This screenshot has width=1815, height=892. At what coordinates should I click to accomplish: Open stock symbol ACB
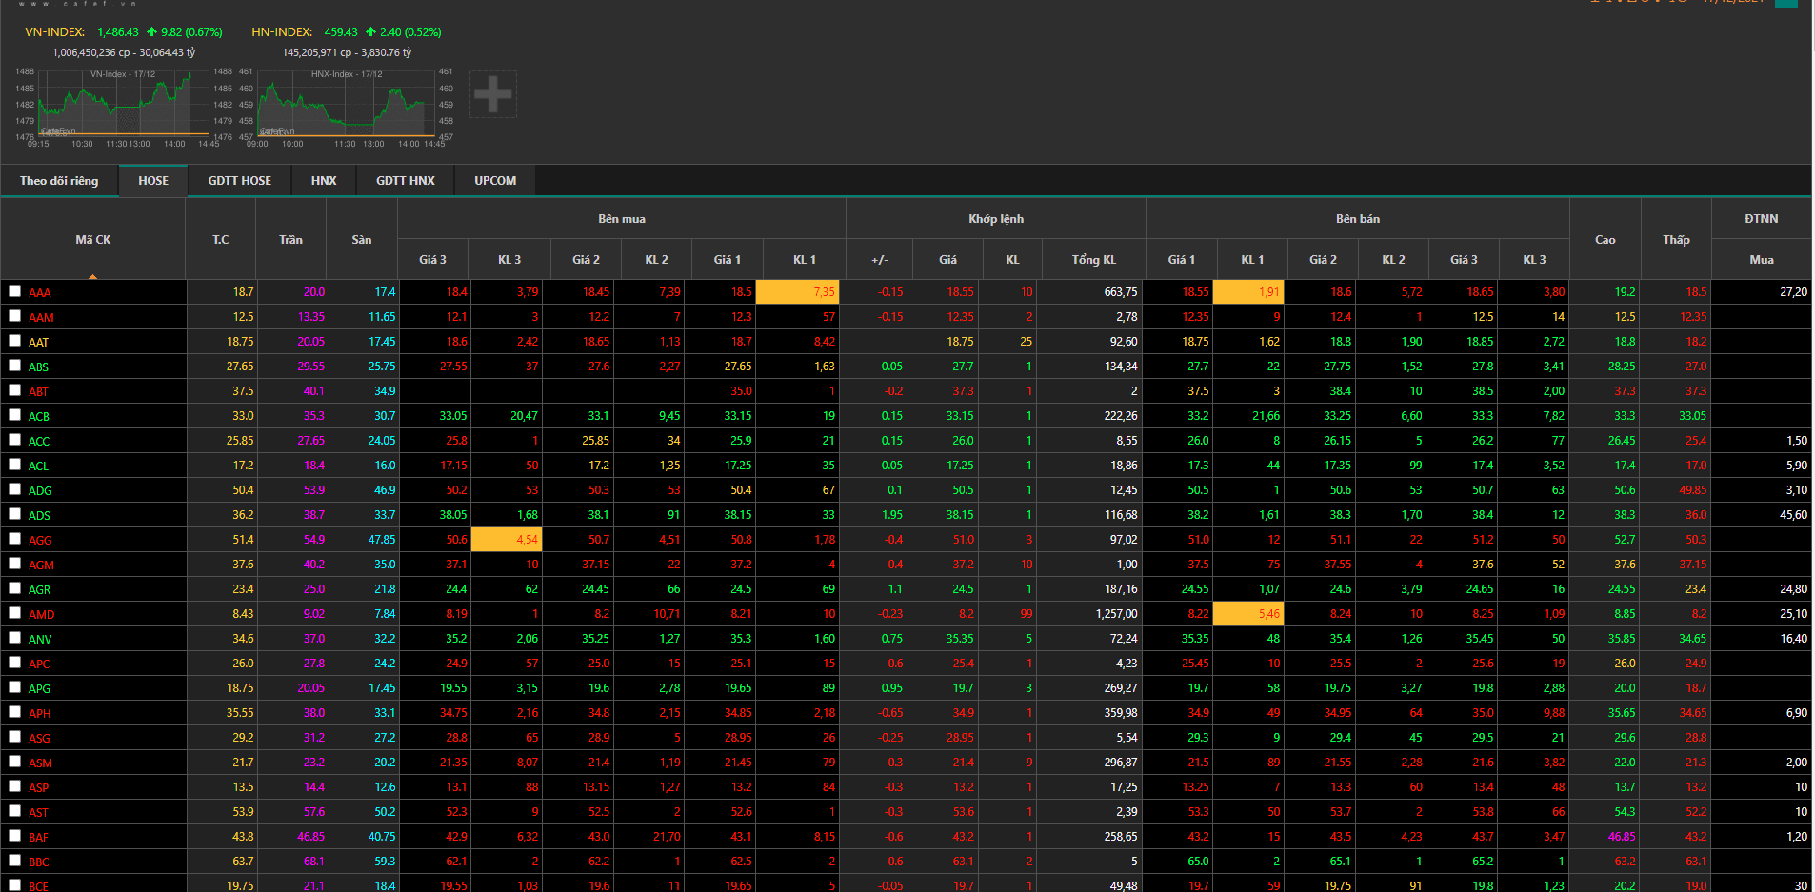pyautogui.click(x=39, y=417)
